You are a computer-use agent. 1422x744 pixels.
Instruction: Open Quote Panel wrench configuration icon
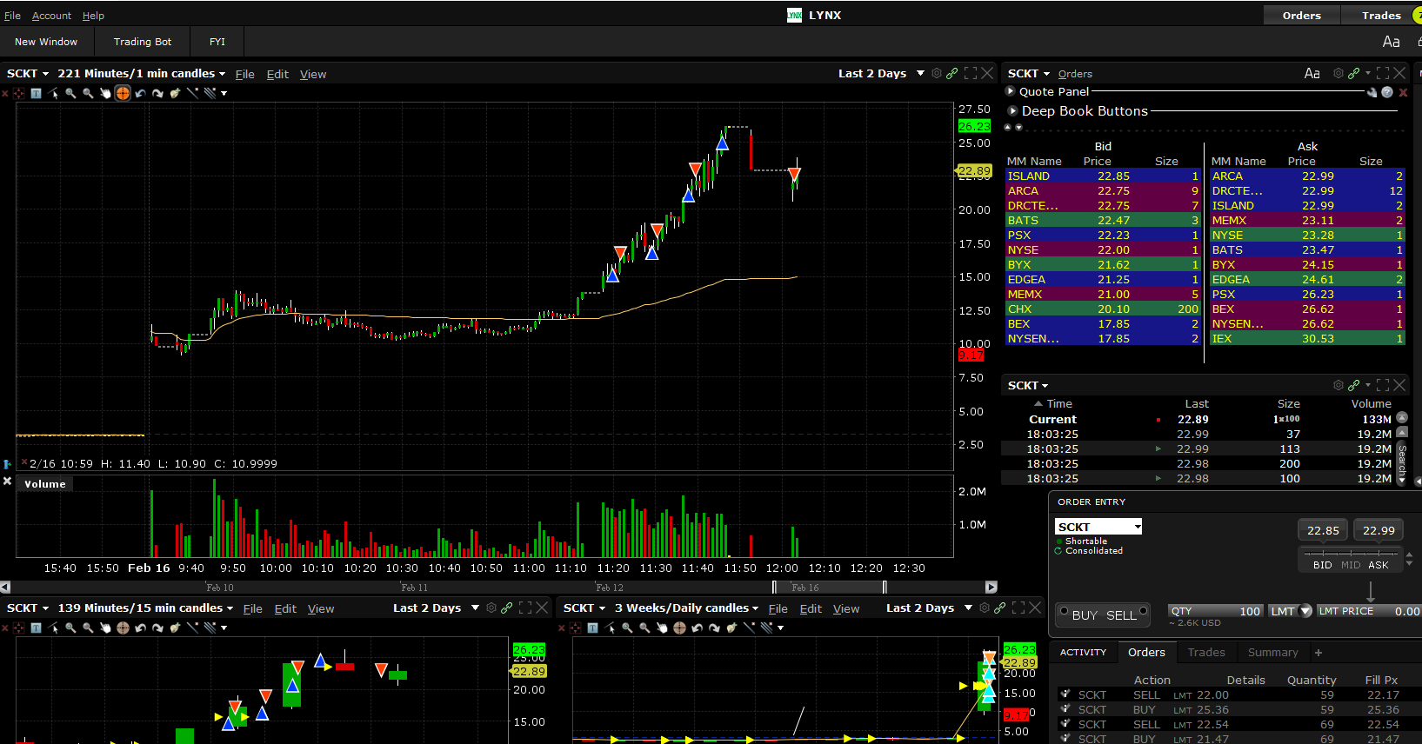[1372, 92]
